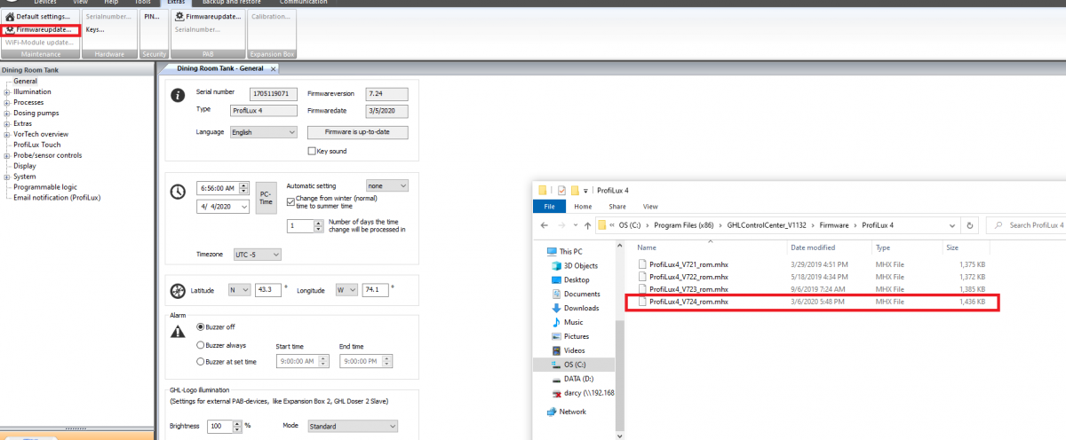Expand the Extras tree node
1066x440 pixels.
click(7, 123)
